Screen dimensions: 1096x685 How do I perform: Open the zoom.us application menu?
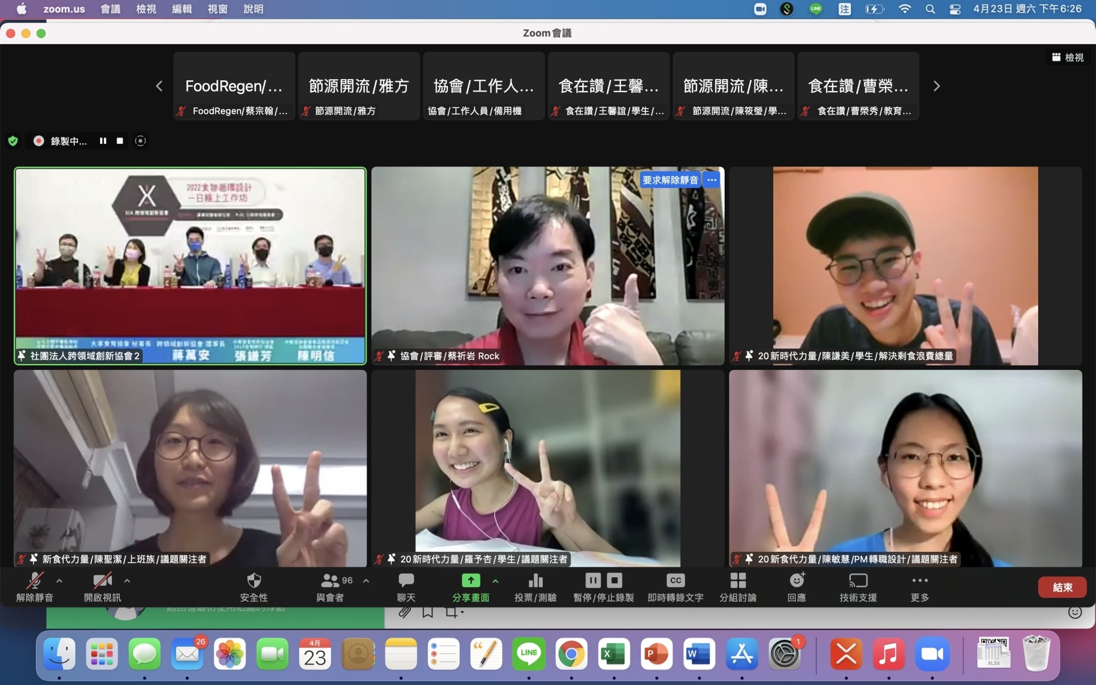pos(64,9)
